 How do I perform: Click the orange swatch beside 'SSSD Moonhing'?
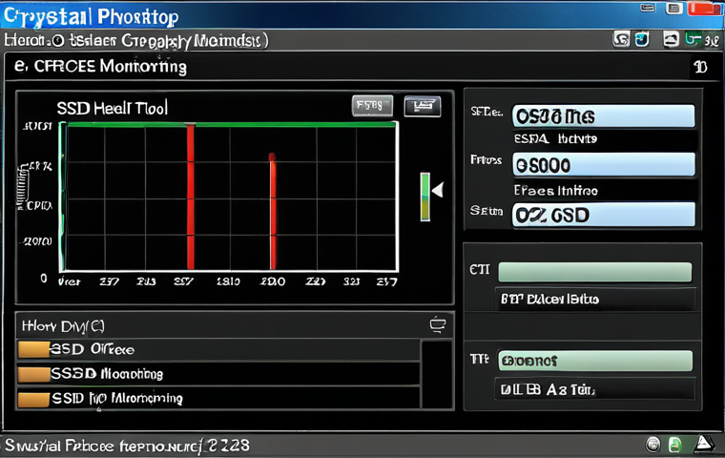pos(33,374)
